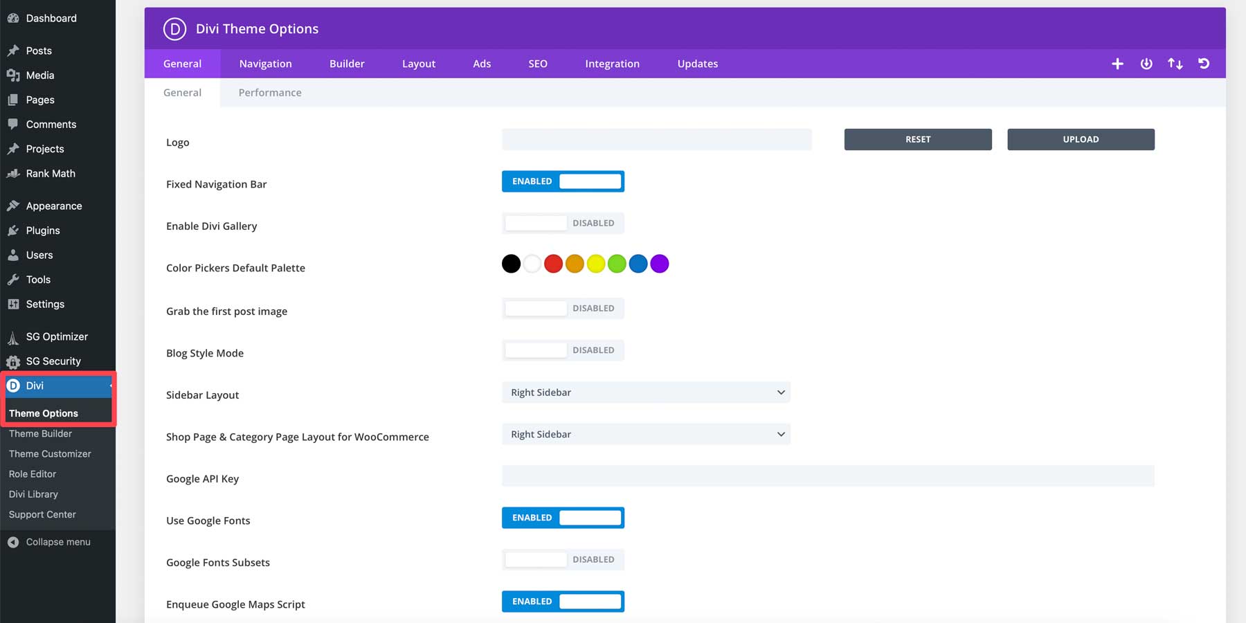Click the UPLOAD button for the logo
This screenshot has width=1246, height=623.
point(1080,139)
